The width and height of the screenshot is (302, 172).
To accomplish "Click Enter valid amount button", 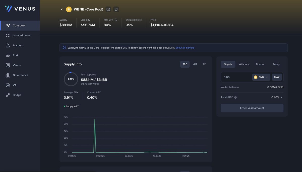I will (252, 108).
